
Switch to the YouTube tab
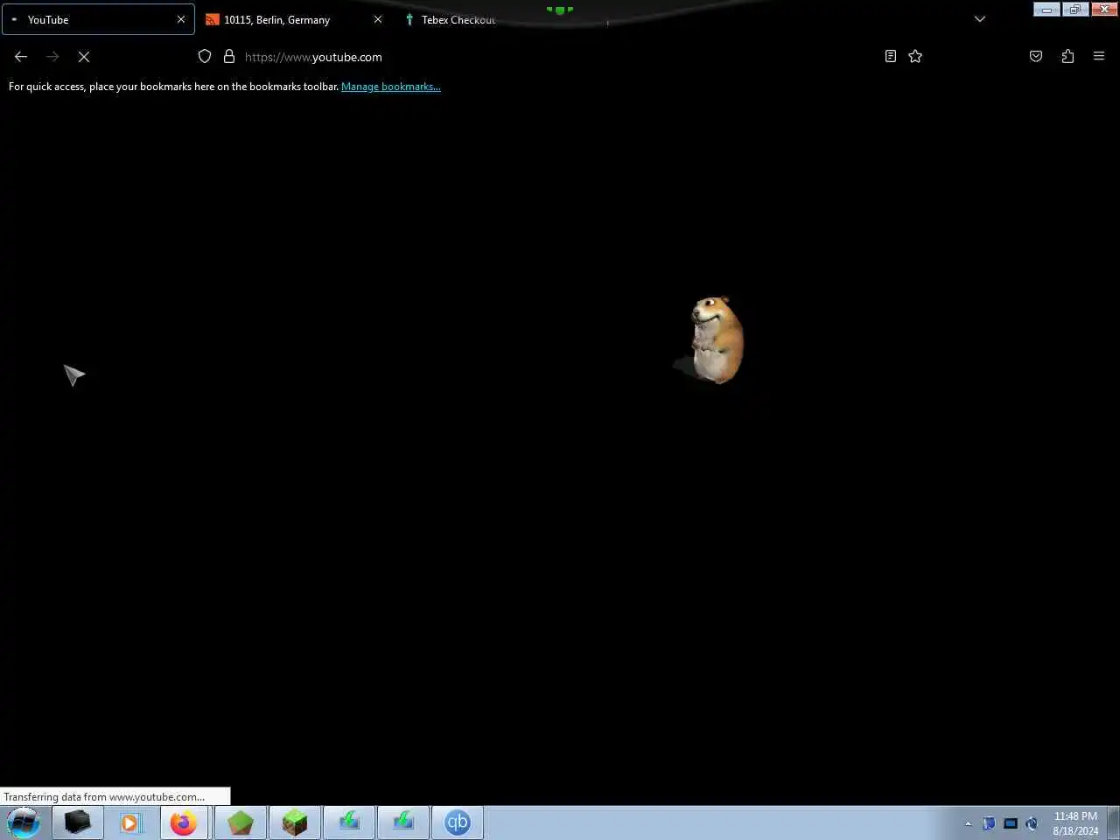98,19
